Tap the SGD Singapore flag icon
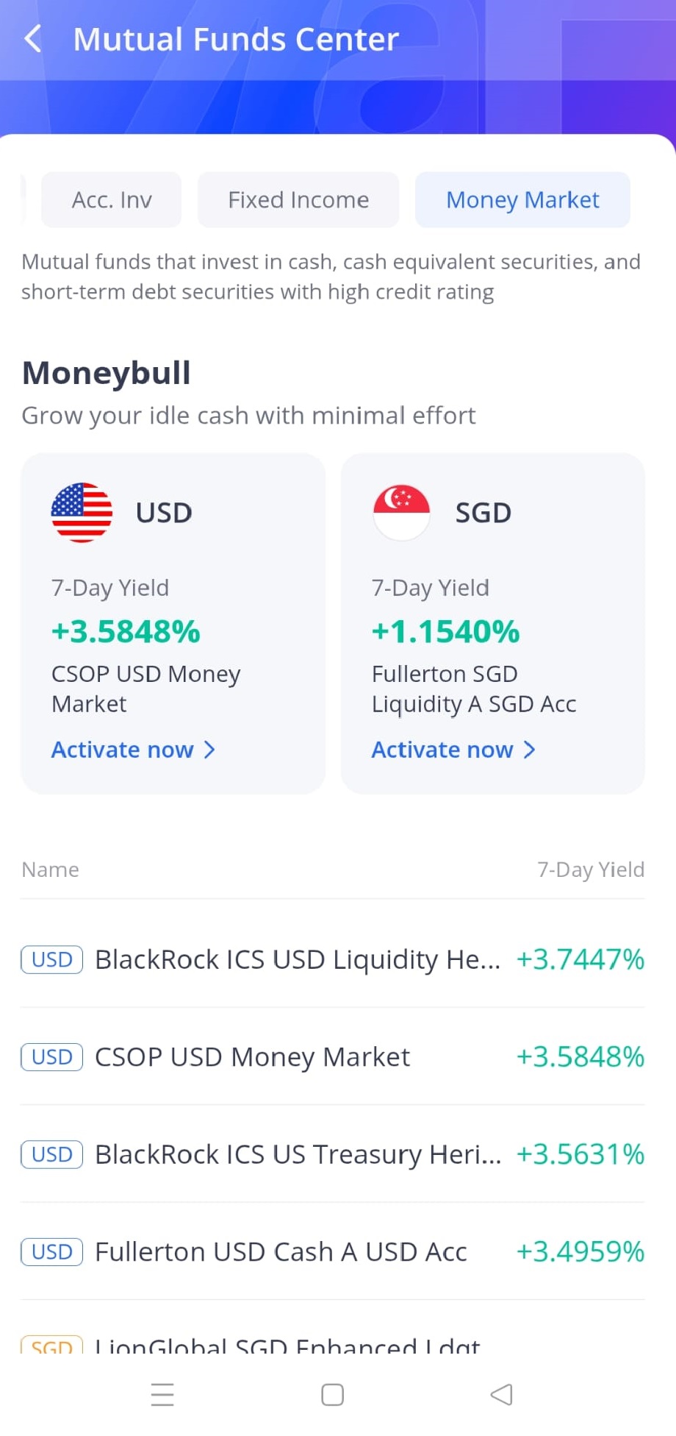Image resolution: width=676 pixels, height=1436 pixels. [401, 512]
